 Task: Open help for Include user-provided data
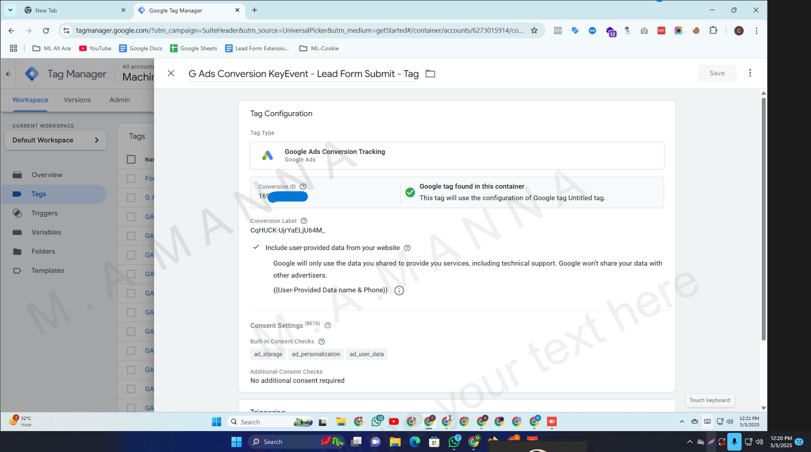point(407,248)
